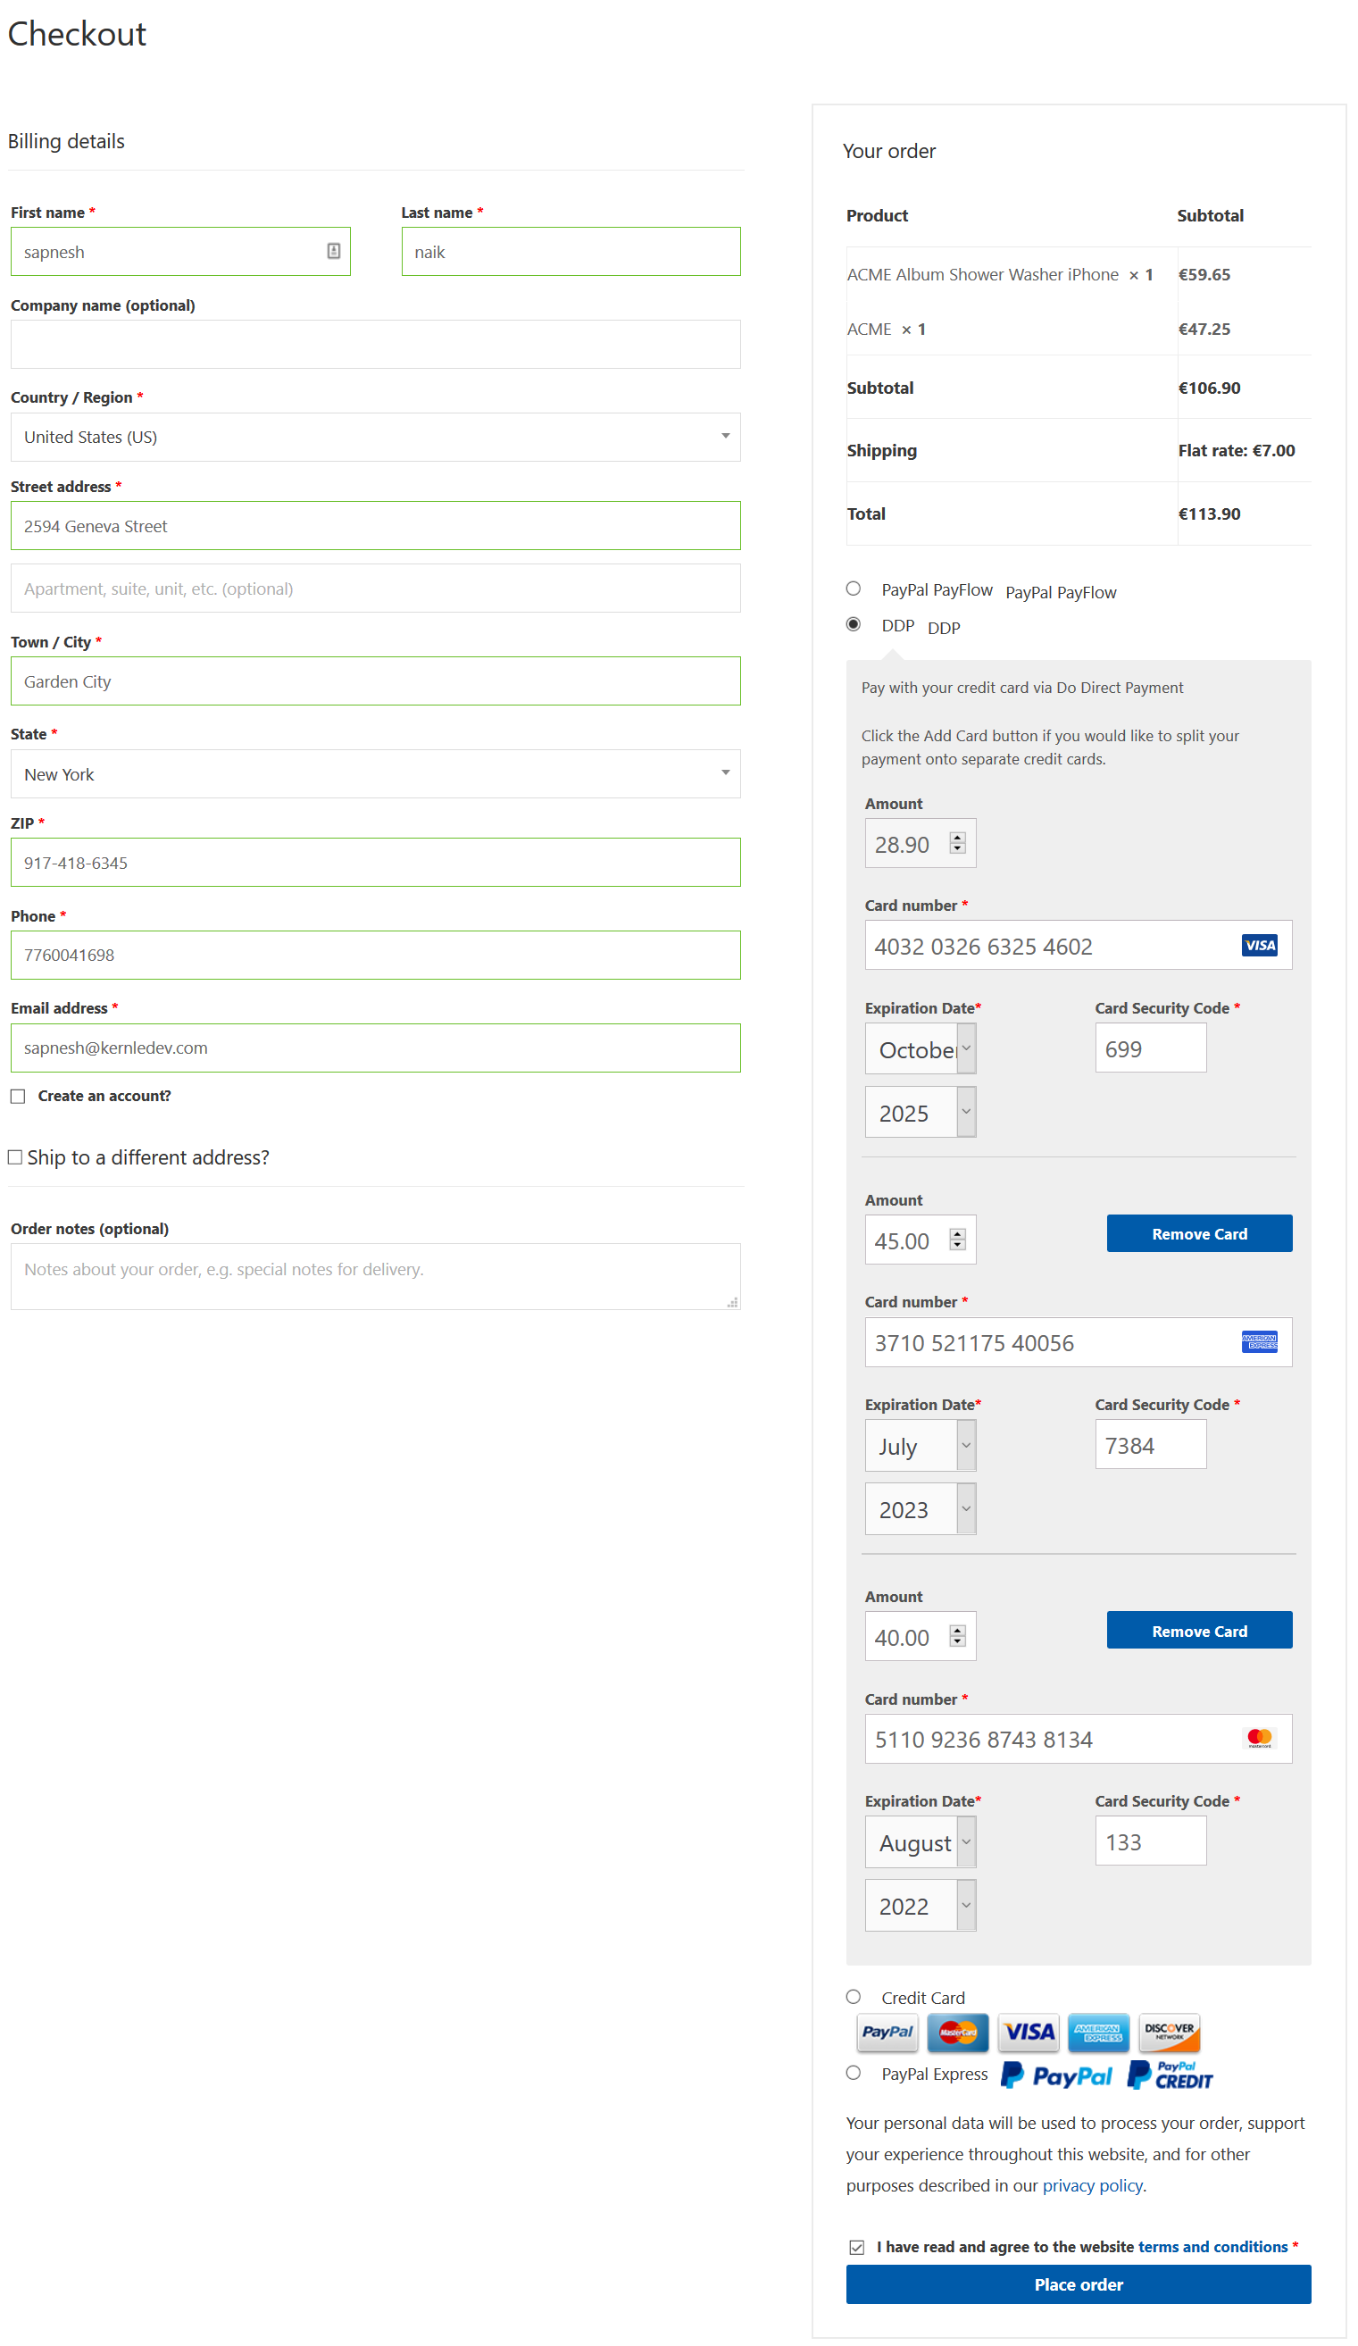The width and height of the screenshot is (1358, 2346).
Task: Click the PayPal Credit logo
Action: click(1170, 2077)
